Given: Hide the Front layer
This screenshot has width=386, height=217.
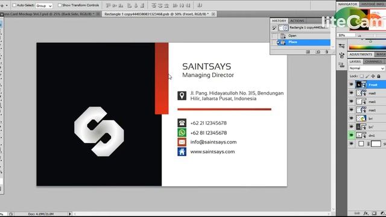Looking at the screenshot, I should tap(351, 84).
